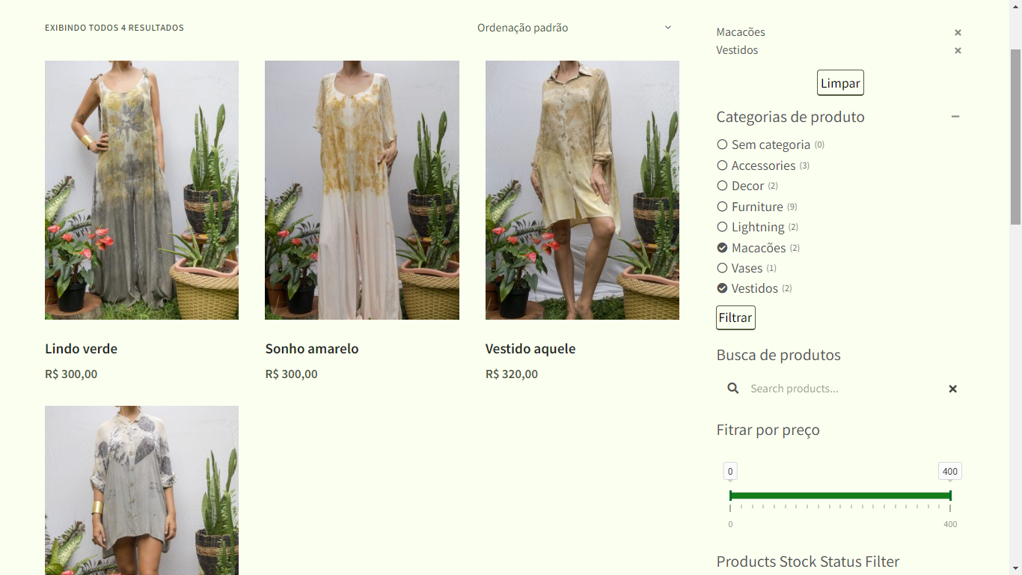Image resolution: width=1022 pixels, height=575 pixels.
Task: Clear the product search field using the X icon
Action: 952,389
